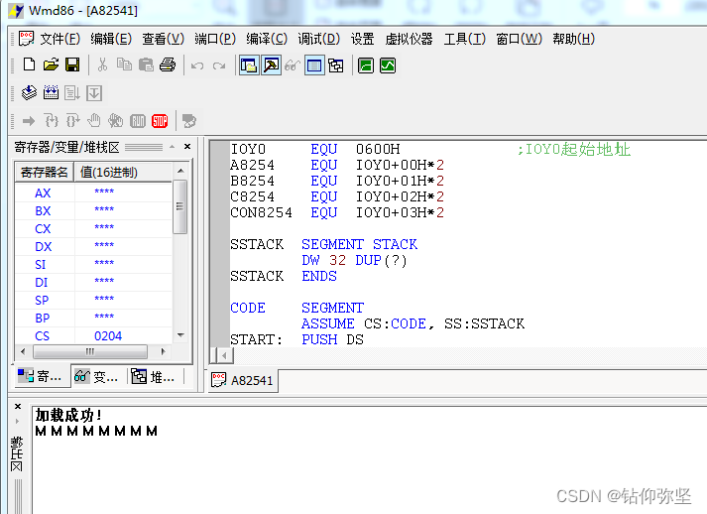Click the Open file folder icon
707x514 pixels.
tap(51, 64)
